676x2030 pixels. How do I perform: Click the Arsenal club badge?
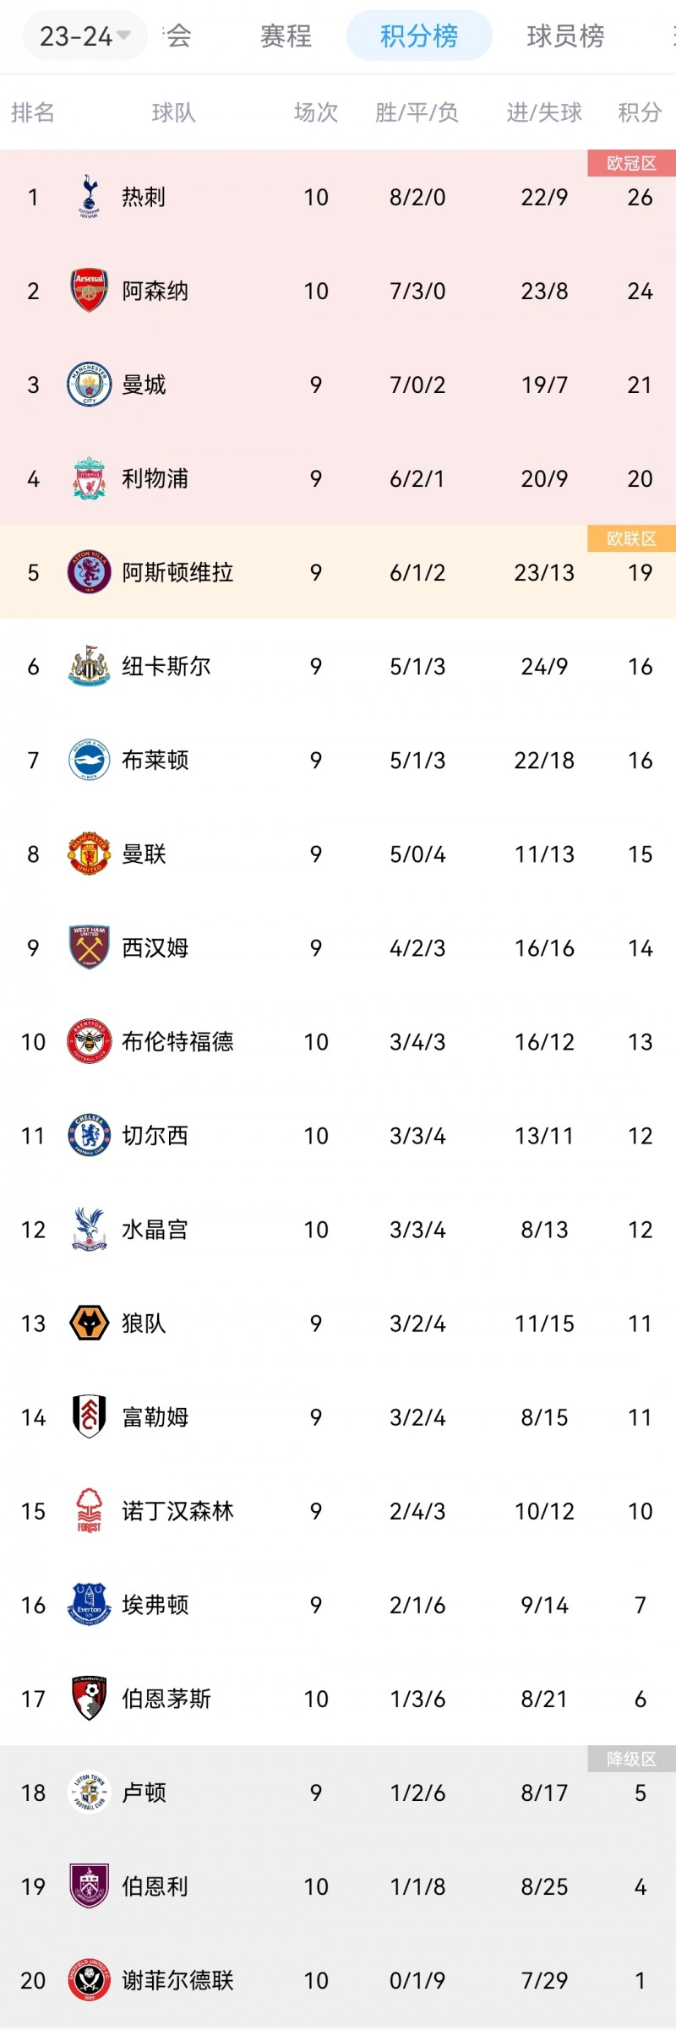point(89,291)
